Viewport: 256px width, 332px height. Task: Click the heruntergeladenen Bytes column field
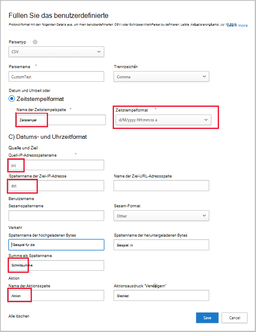[161, 245]
